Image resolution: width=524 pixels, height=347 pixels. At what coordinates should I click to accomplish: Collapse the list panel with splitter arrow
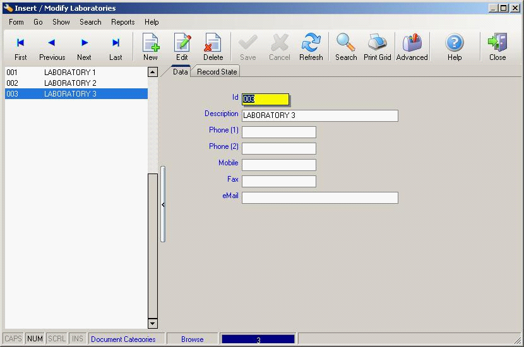pyautogui.click(x=163, y=204)
